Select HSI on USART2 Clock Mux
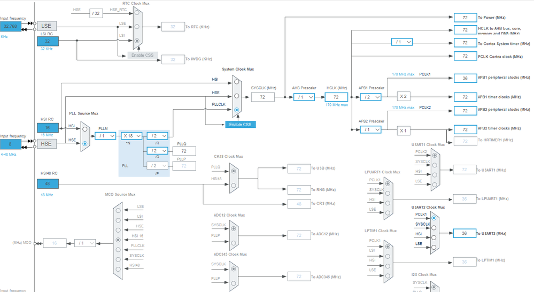Viewport: 534px width, 292px height. (x=434, y=237)
